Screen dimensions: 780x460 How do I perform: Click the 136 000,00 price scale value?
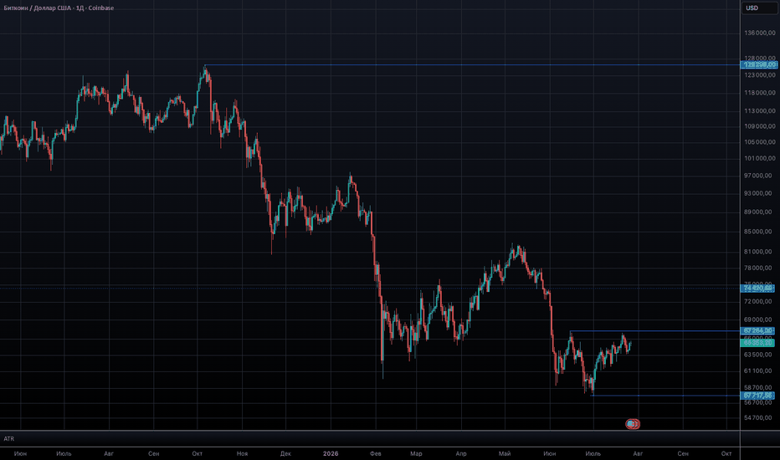tap(760, 33)
